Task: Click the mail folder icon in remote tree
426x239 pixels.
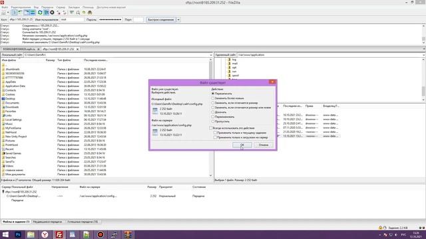Action: pyautogui.click(x=229, y=64)
